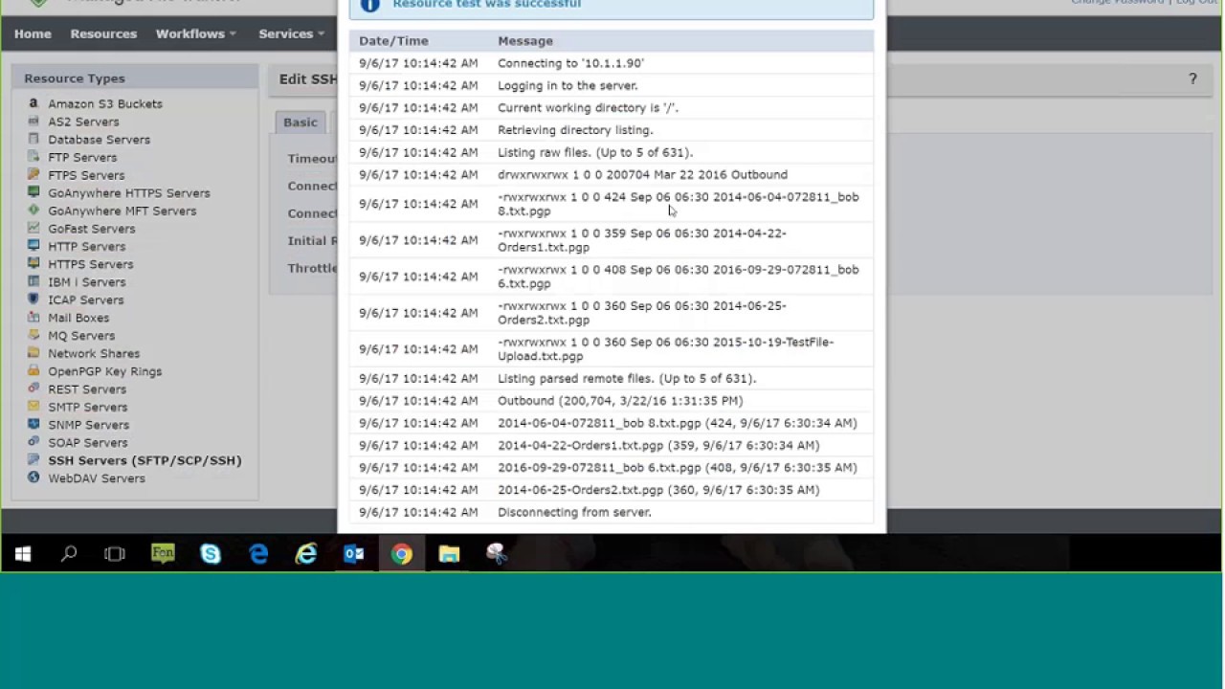Viewport: 1225px width, 689px height.
Task: Click the SNMP Servers icon
Action: [33, 425]
